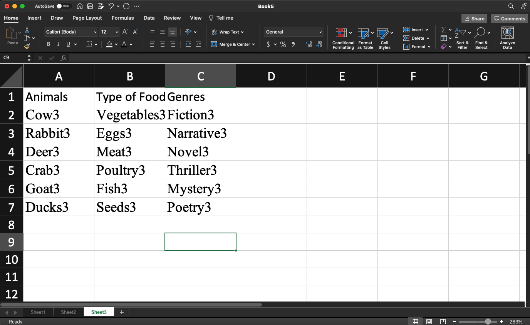Image resolution: width=530 pixels, height=325 pixels.
Task: Click the Share button
Action: click(474, 18)
